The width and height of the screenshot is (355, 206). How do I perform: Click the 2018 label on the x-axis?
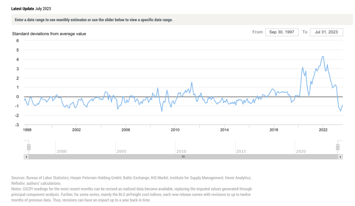273,130
